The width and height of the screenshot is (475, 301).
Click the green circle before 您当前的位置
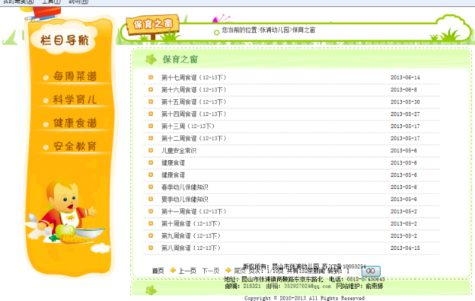(x=216, y=33)
